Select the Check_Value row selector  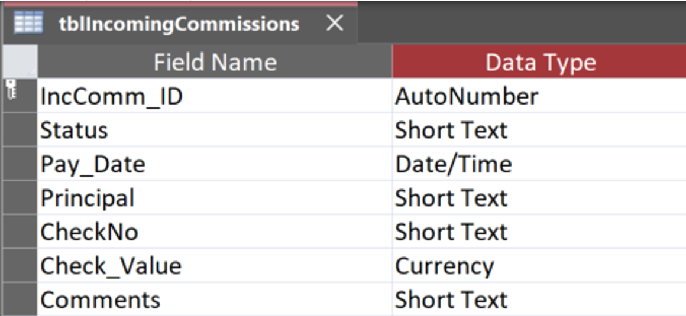tap(19, 266)
